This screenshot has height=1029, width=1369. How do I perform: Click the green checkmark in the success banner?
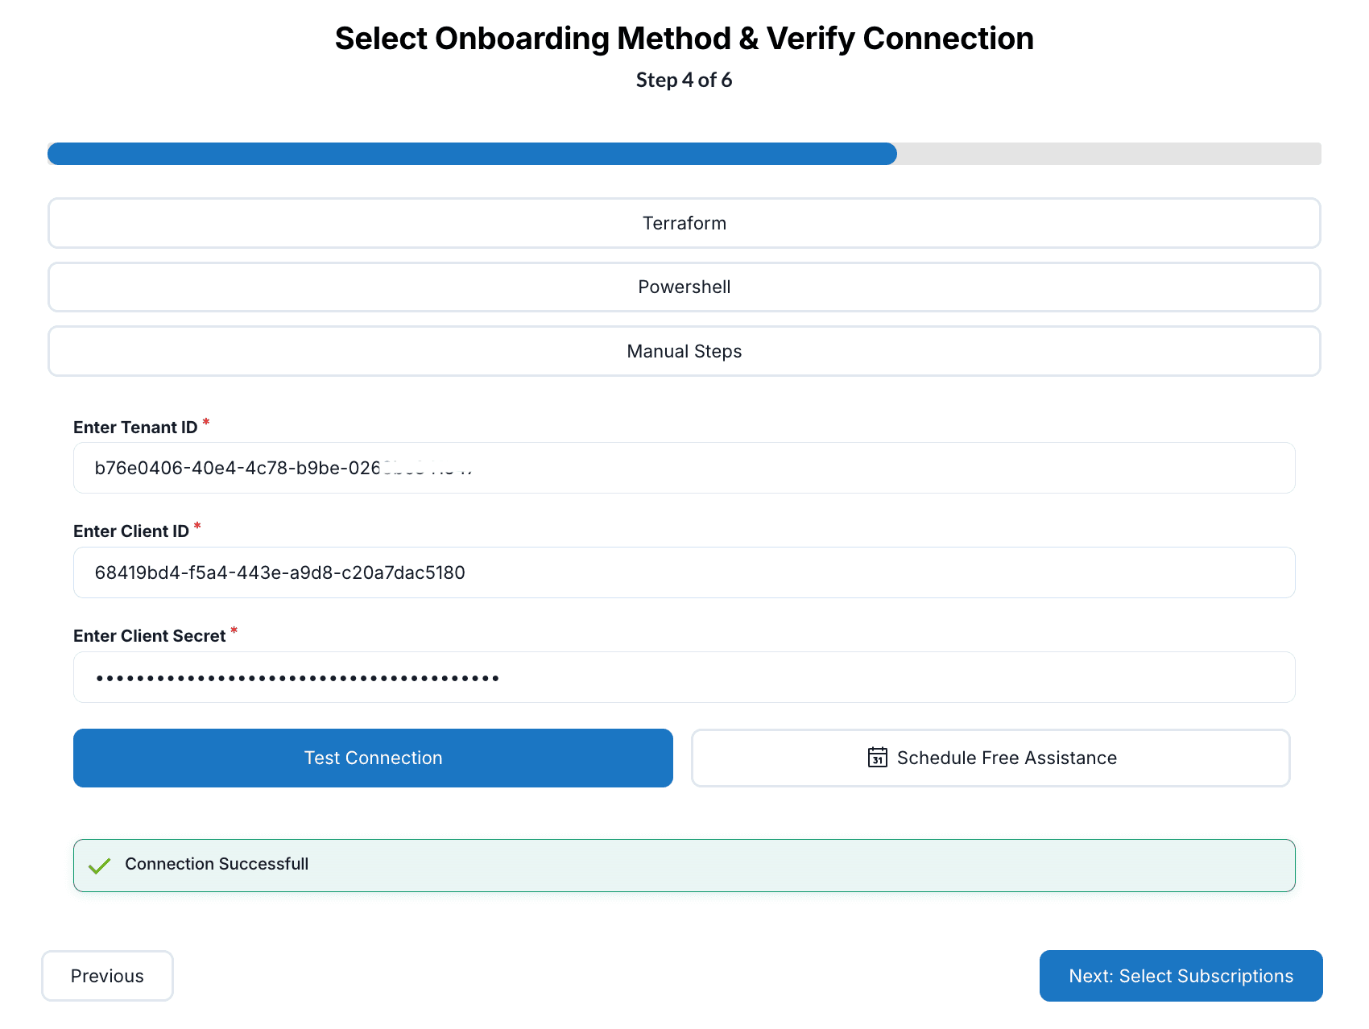[x=100, y=866]
